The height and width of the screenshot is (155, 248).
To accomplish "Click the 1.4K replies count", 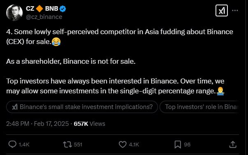I will pos(24,145).
